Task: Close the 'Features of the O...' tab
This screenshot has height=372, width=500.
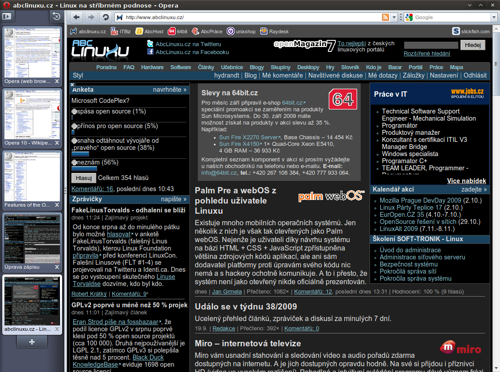Action: 57,205
